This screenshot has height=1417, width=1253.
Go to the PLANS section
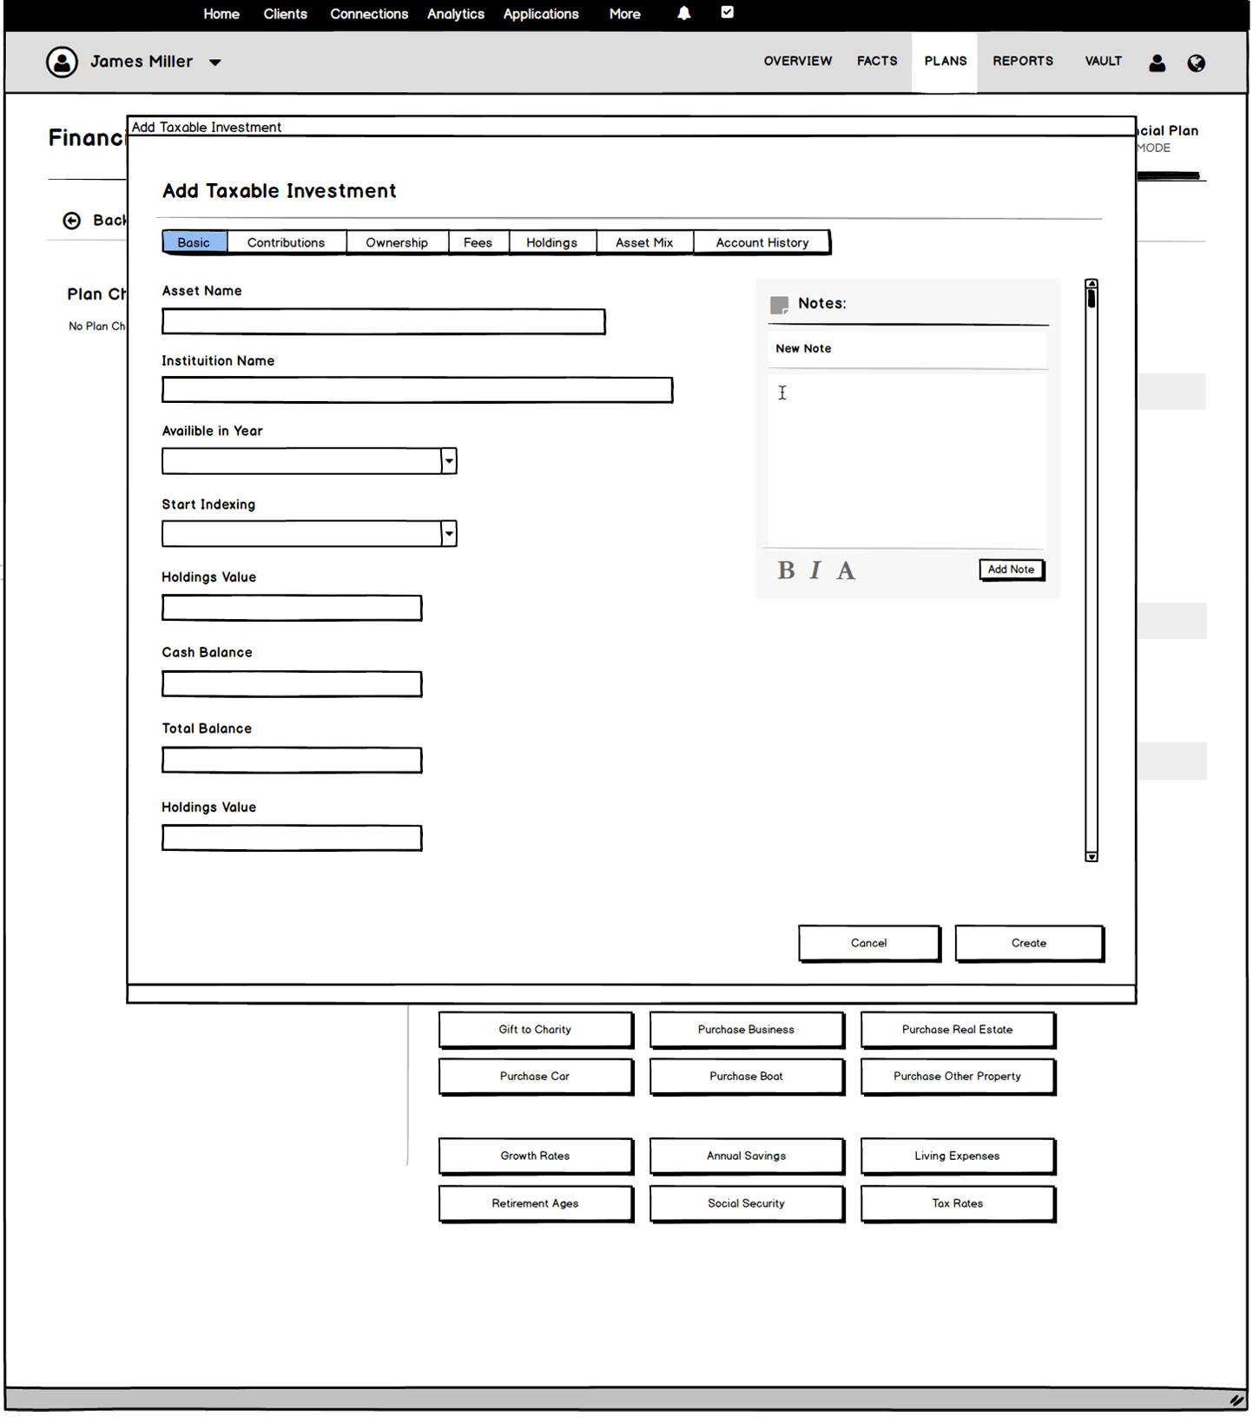coord(945,61)
